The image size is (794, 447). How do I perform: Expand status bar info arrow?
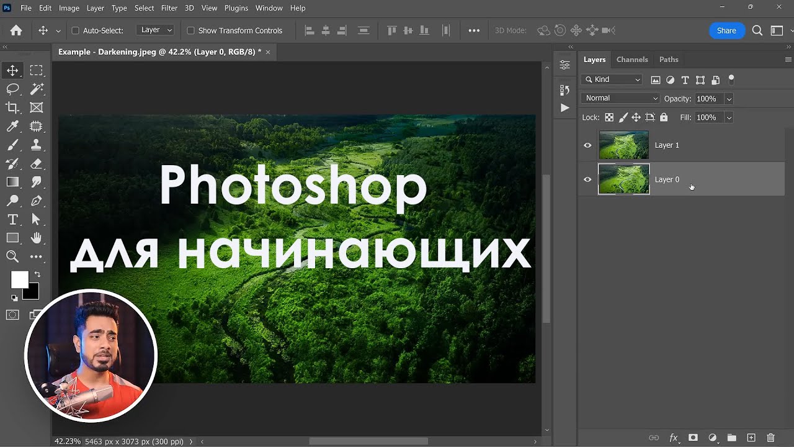[x=191, y=441]
